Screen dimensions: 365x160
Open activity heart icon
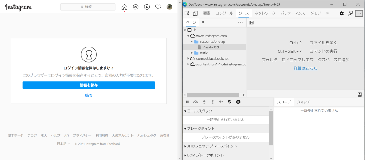point(158,7)
